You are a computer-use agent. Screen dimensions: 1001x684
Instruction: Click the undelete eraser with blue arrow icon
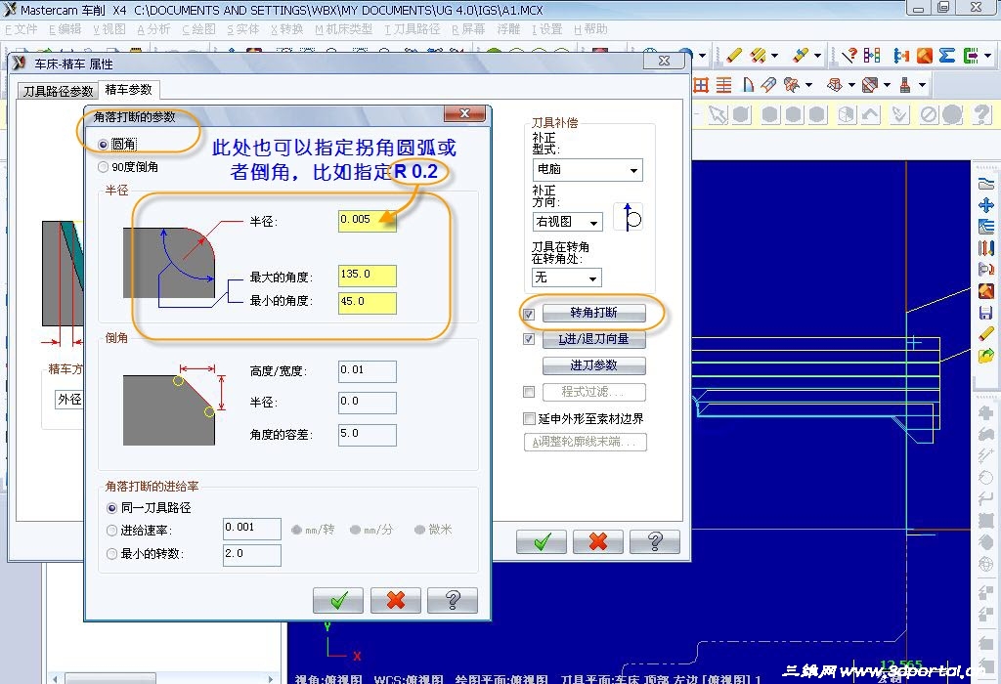(800, 56)
